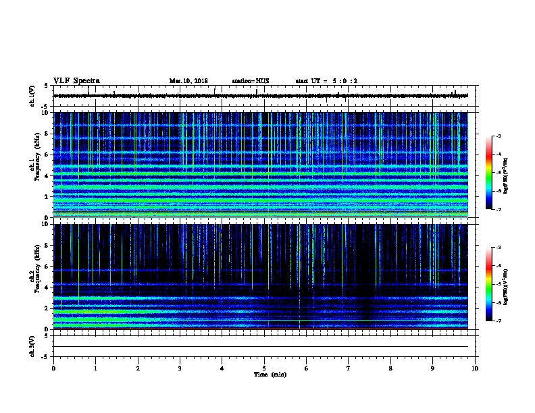Click the ch.2 color bar log(PSD) label
This screenshot has height=413, width=535.
click(x=506, y=287)
